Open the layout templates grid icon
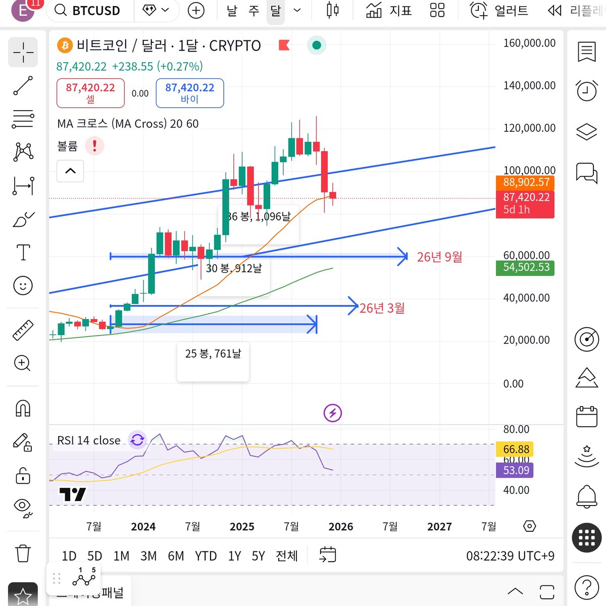Image resolution: width=606 pixels, height=606 pixels. (x=437, y=10)
